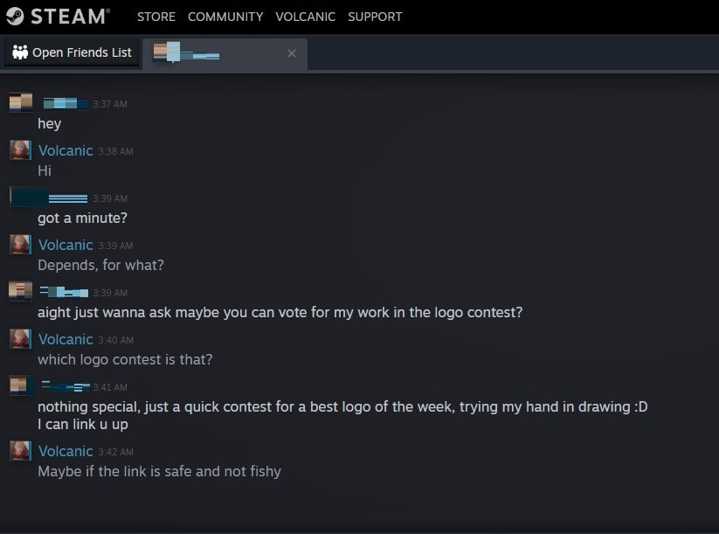Click Volcanic's avatar on the 3:42 AM message
The width and height of the screenshot is (719, 534).
[x=20, y=451]
